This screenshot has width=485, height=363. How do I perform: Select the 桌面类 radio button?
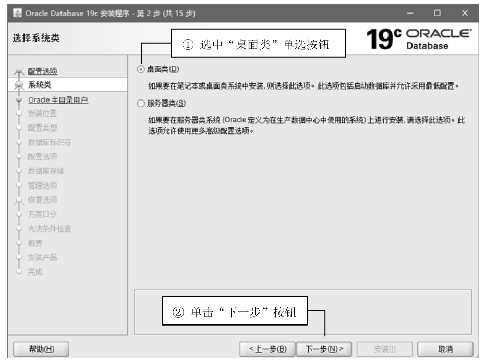142,70
